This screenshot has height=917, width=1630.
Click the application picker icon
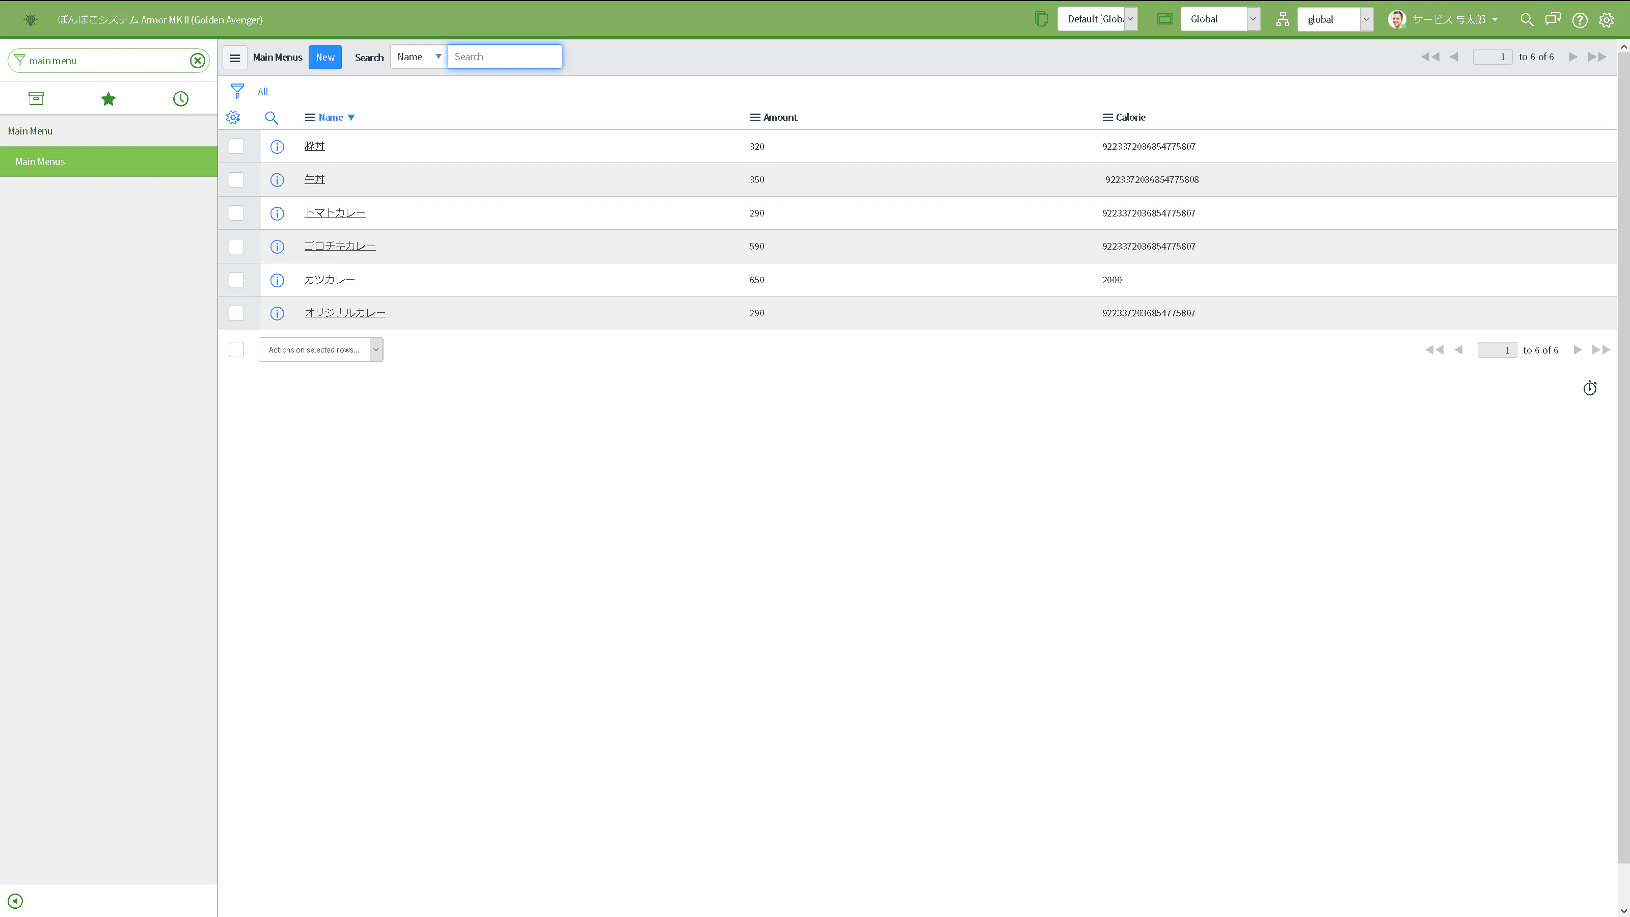click(x=1165, y=19)
